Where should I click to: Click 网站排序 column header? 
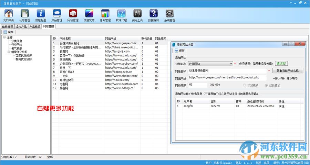(x=161, y=38)
